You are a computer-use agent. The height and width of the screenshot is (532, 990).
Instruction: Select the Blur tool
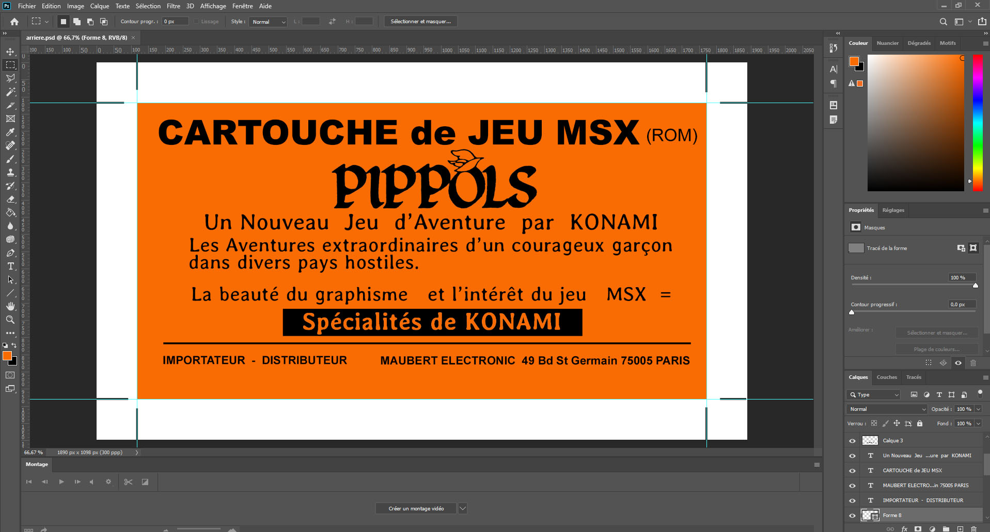point(10,226)
